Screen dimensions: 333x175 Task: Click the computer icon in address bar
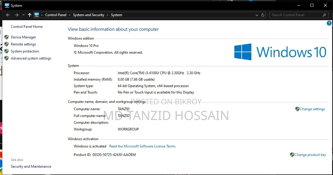[x=36, y=15]
